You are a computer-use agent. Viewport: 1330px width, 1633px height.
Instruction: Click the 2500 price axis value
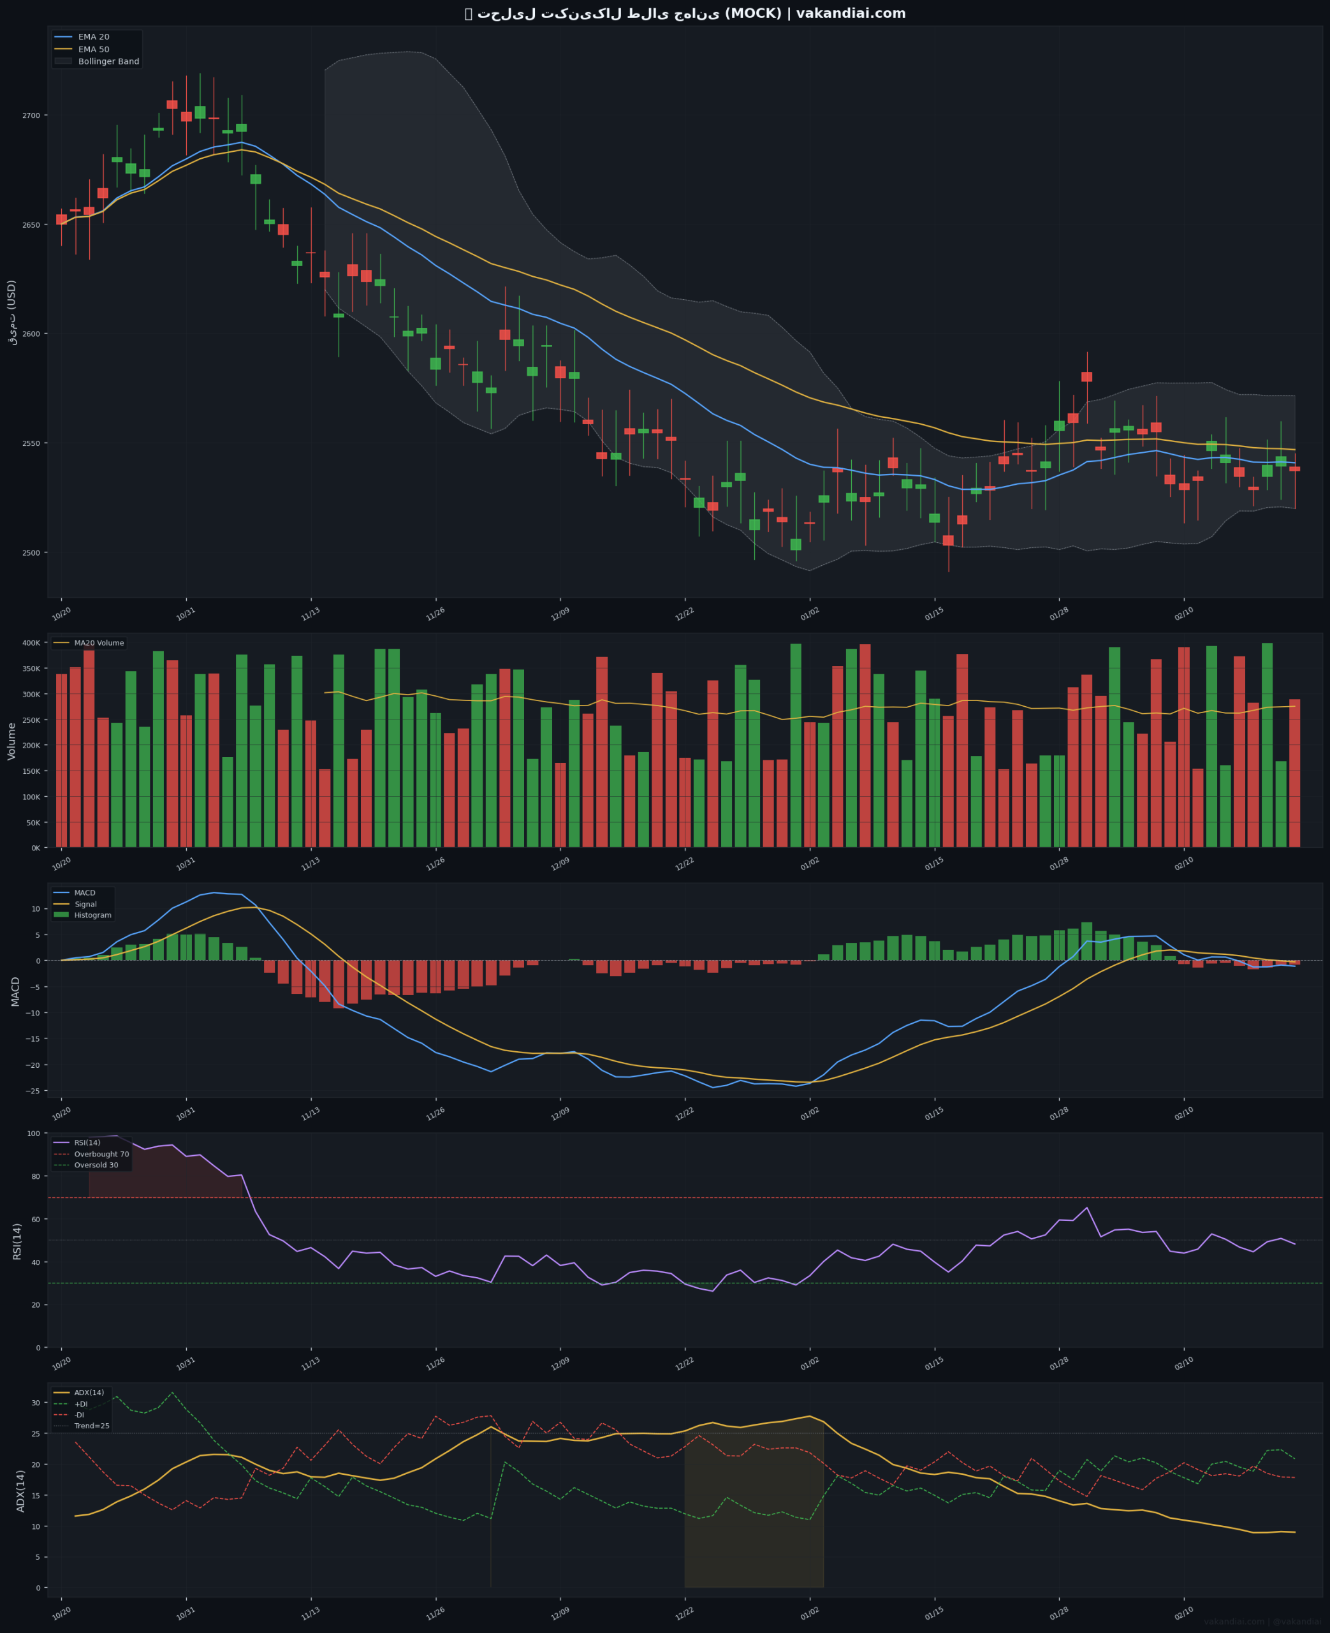click(31, 552)
